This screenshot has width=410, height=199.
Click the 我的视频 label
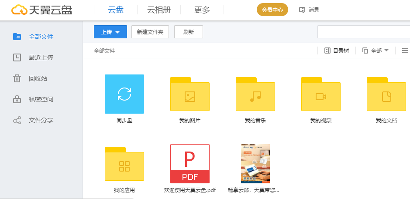[321, 121]
